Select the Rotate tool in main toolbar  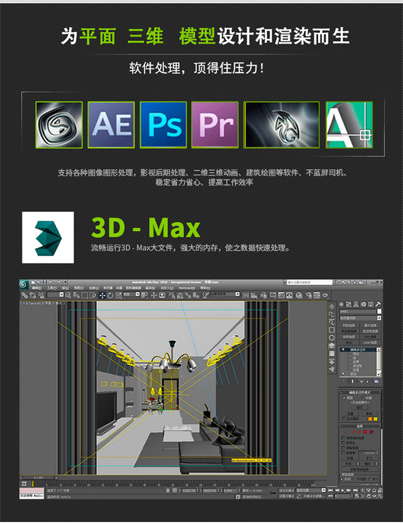click(110, 295)
